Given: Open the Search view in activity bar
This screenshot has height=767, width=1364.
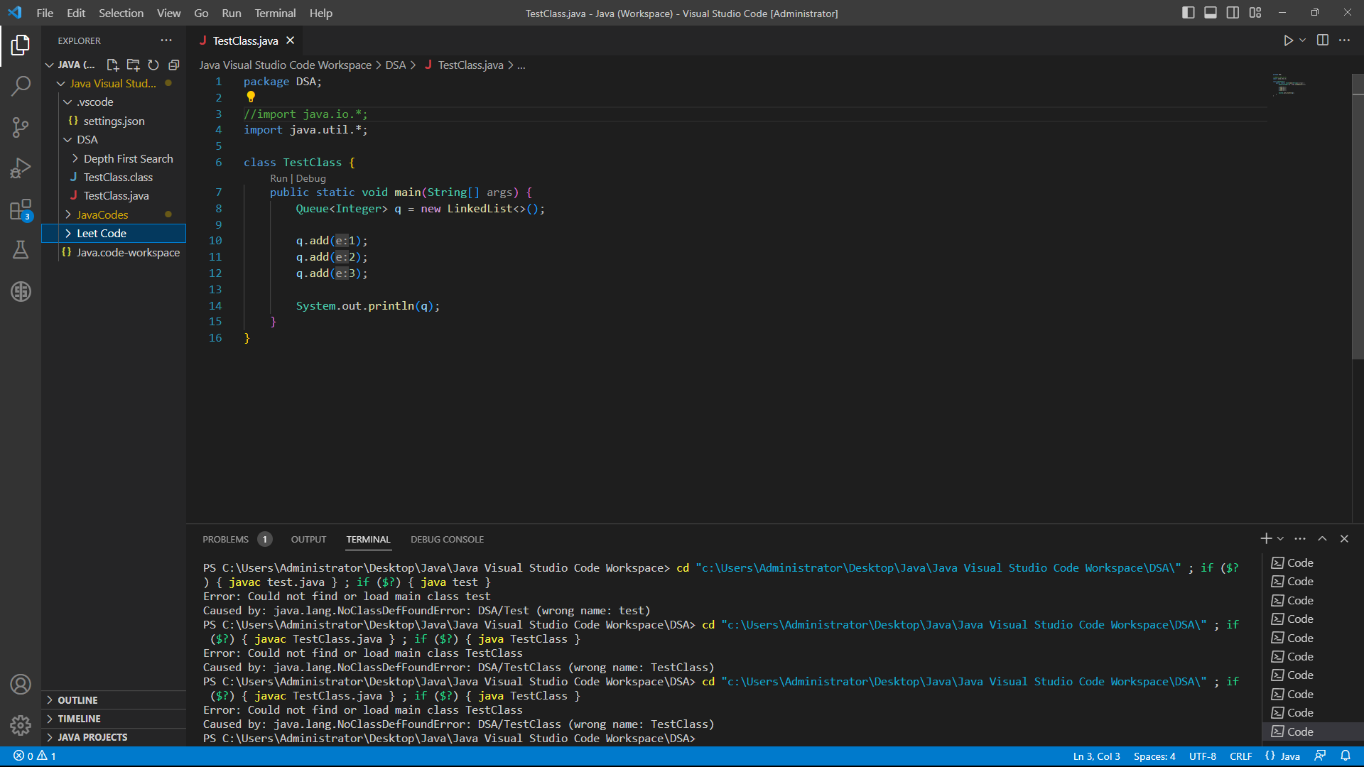Looking at the screenshot, I should (x=21, y=86).
